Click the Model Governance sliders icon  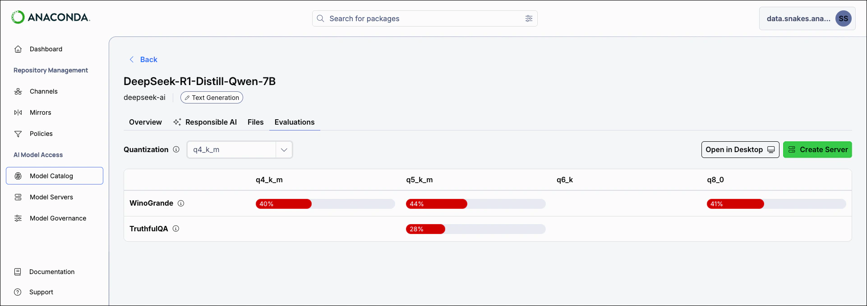point(18,218)
